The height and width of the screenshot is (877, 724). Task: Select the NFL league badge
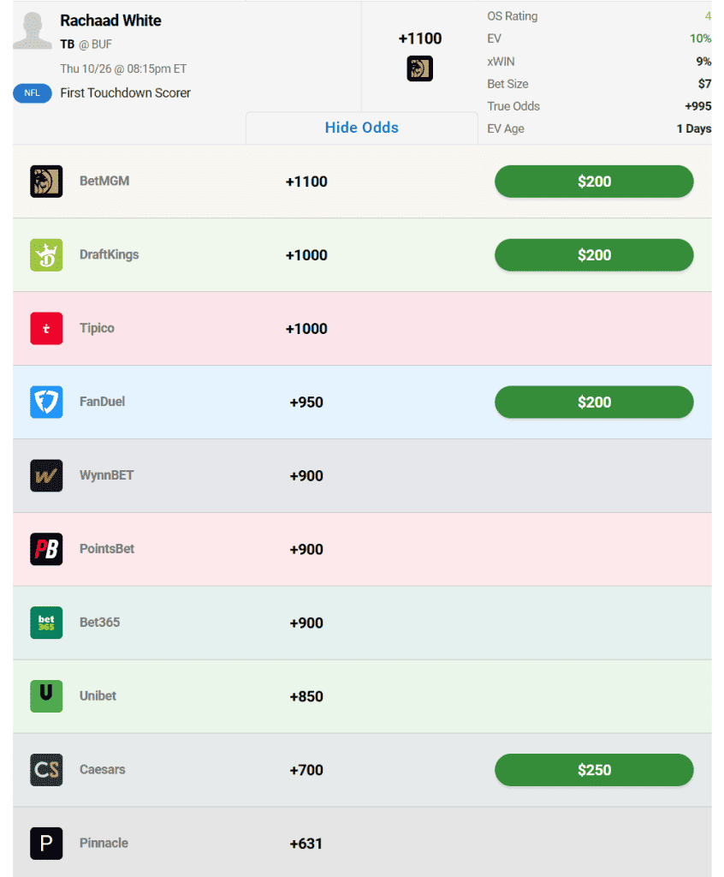[33, 93]
